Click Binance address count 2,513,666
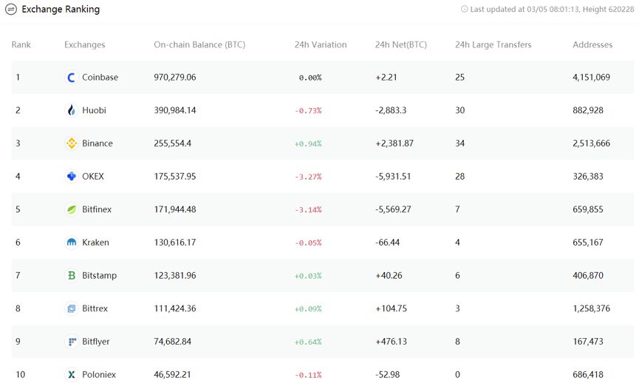Image resolution: width=639 pixels, height=389 pixels. coord(591,143)
